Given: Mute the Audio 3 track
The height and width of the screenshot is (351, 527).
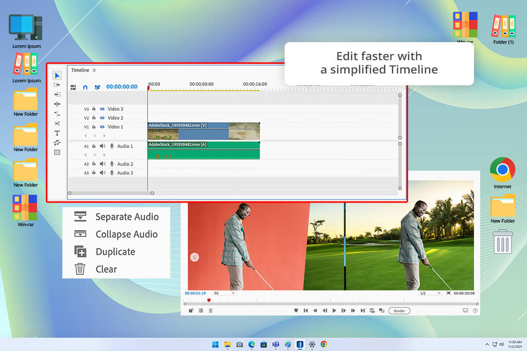Looking at the screenshot, I should [x=102, y=173].
